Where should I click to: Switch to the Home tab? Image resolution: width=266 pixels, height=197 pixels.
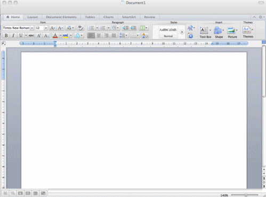pyautogui.click(x=13, y=17)
